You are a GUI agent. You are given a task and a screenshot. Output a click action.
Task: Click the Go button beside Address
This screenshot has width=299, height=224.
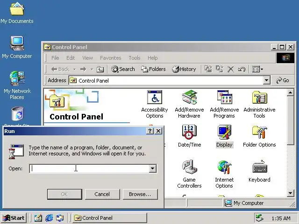(283, 80)
